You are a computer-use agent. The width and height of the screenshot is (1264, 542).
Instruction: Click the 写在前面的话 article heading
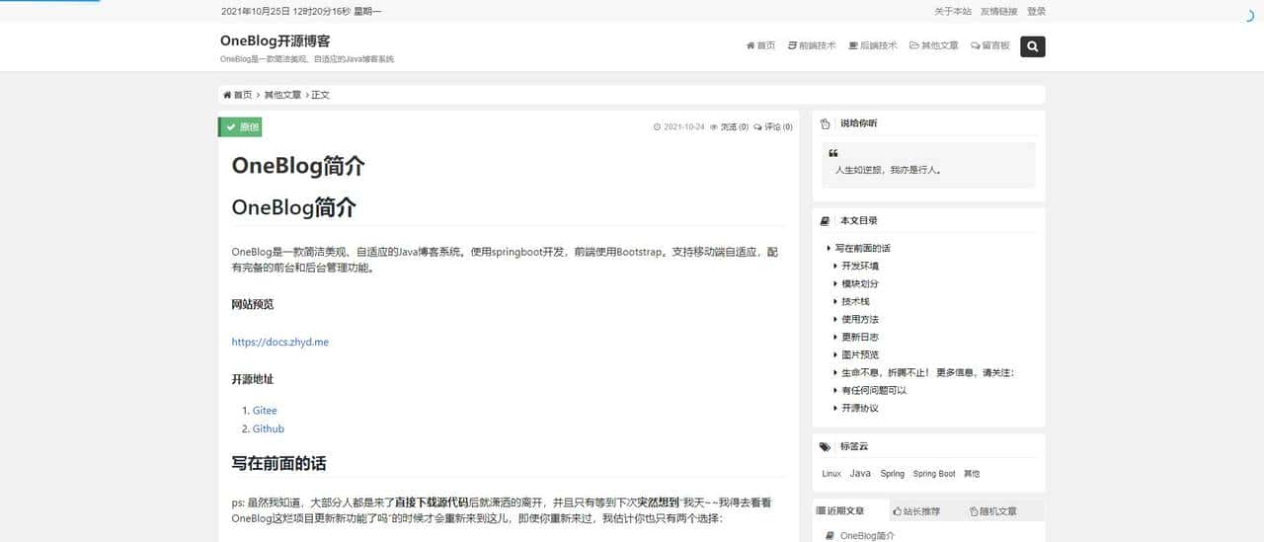[x=279, y=463]
